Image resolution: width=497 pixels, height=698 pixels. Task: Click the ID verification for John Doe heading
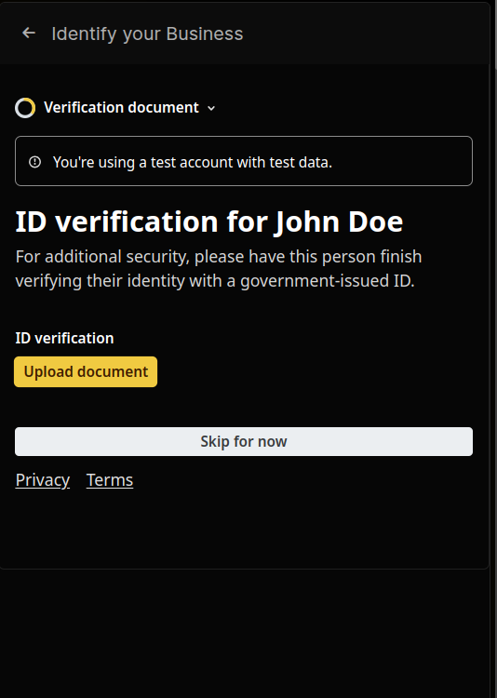pos(209,221)
